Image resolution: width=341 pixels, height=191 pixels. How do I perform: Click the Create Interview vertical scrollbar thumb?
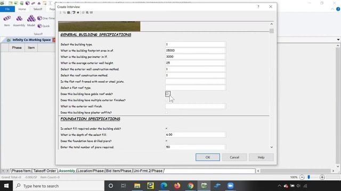272,31
